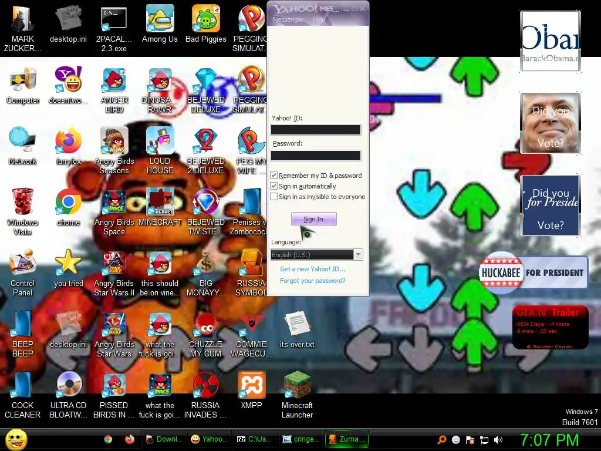601x451 pixels.
Task: Click the 7:07 PM clock
Action: tap(549, 440)
